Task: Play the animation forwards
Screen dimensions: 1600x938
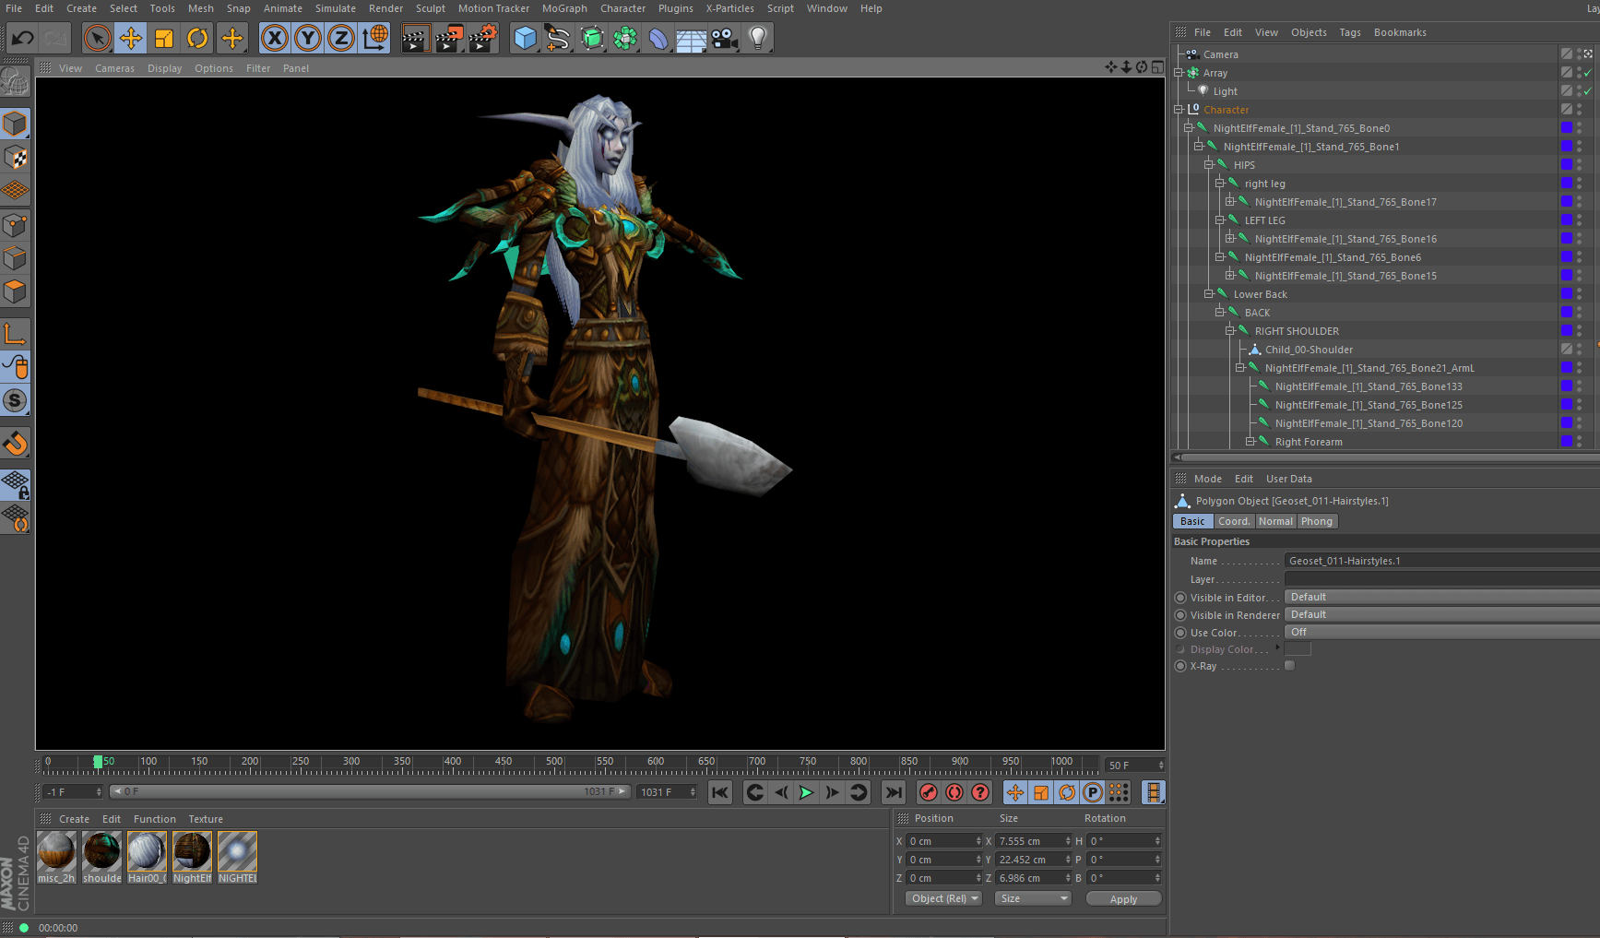Action: click(807, 792)
